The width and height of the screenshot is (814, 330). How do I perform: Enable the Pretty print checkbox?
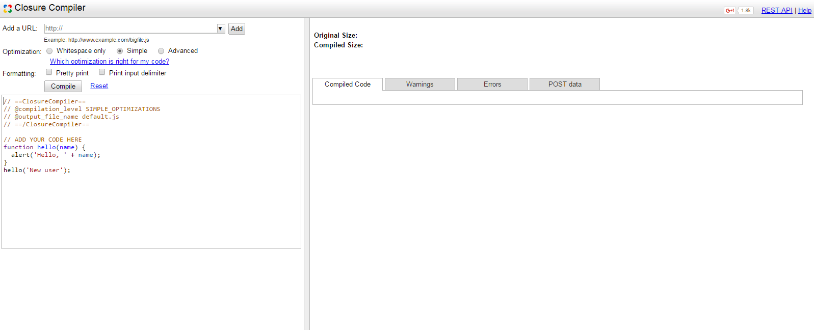pyautogui.click(x=49, y=72)
